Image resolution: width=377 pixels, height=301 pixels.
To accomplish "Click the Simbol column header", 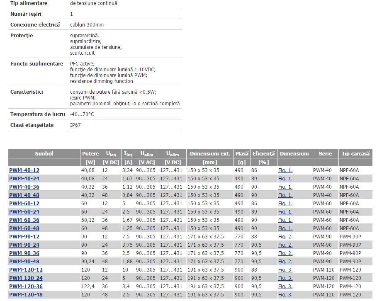I will (44, 154).
